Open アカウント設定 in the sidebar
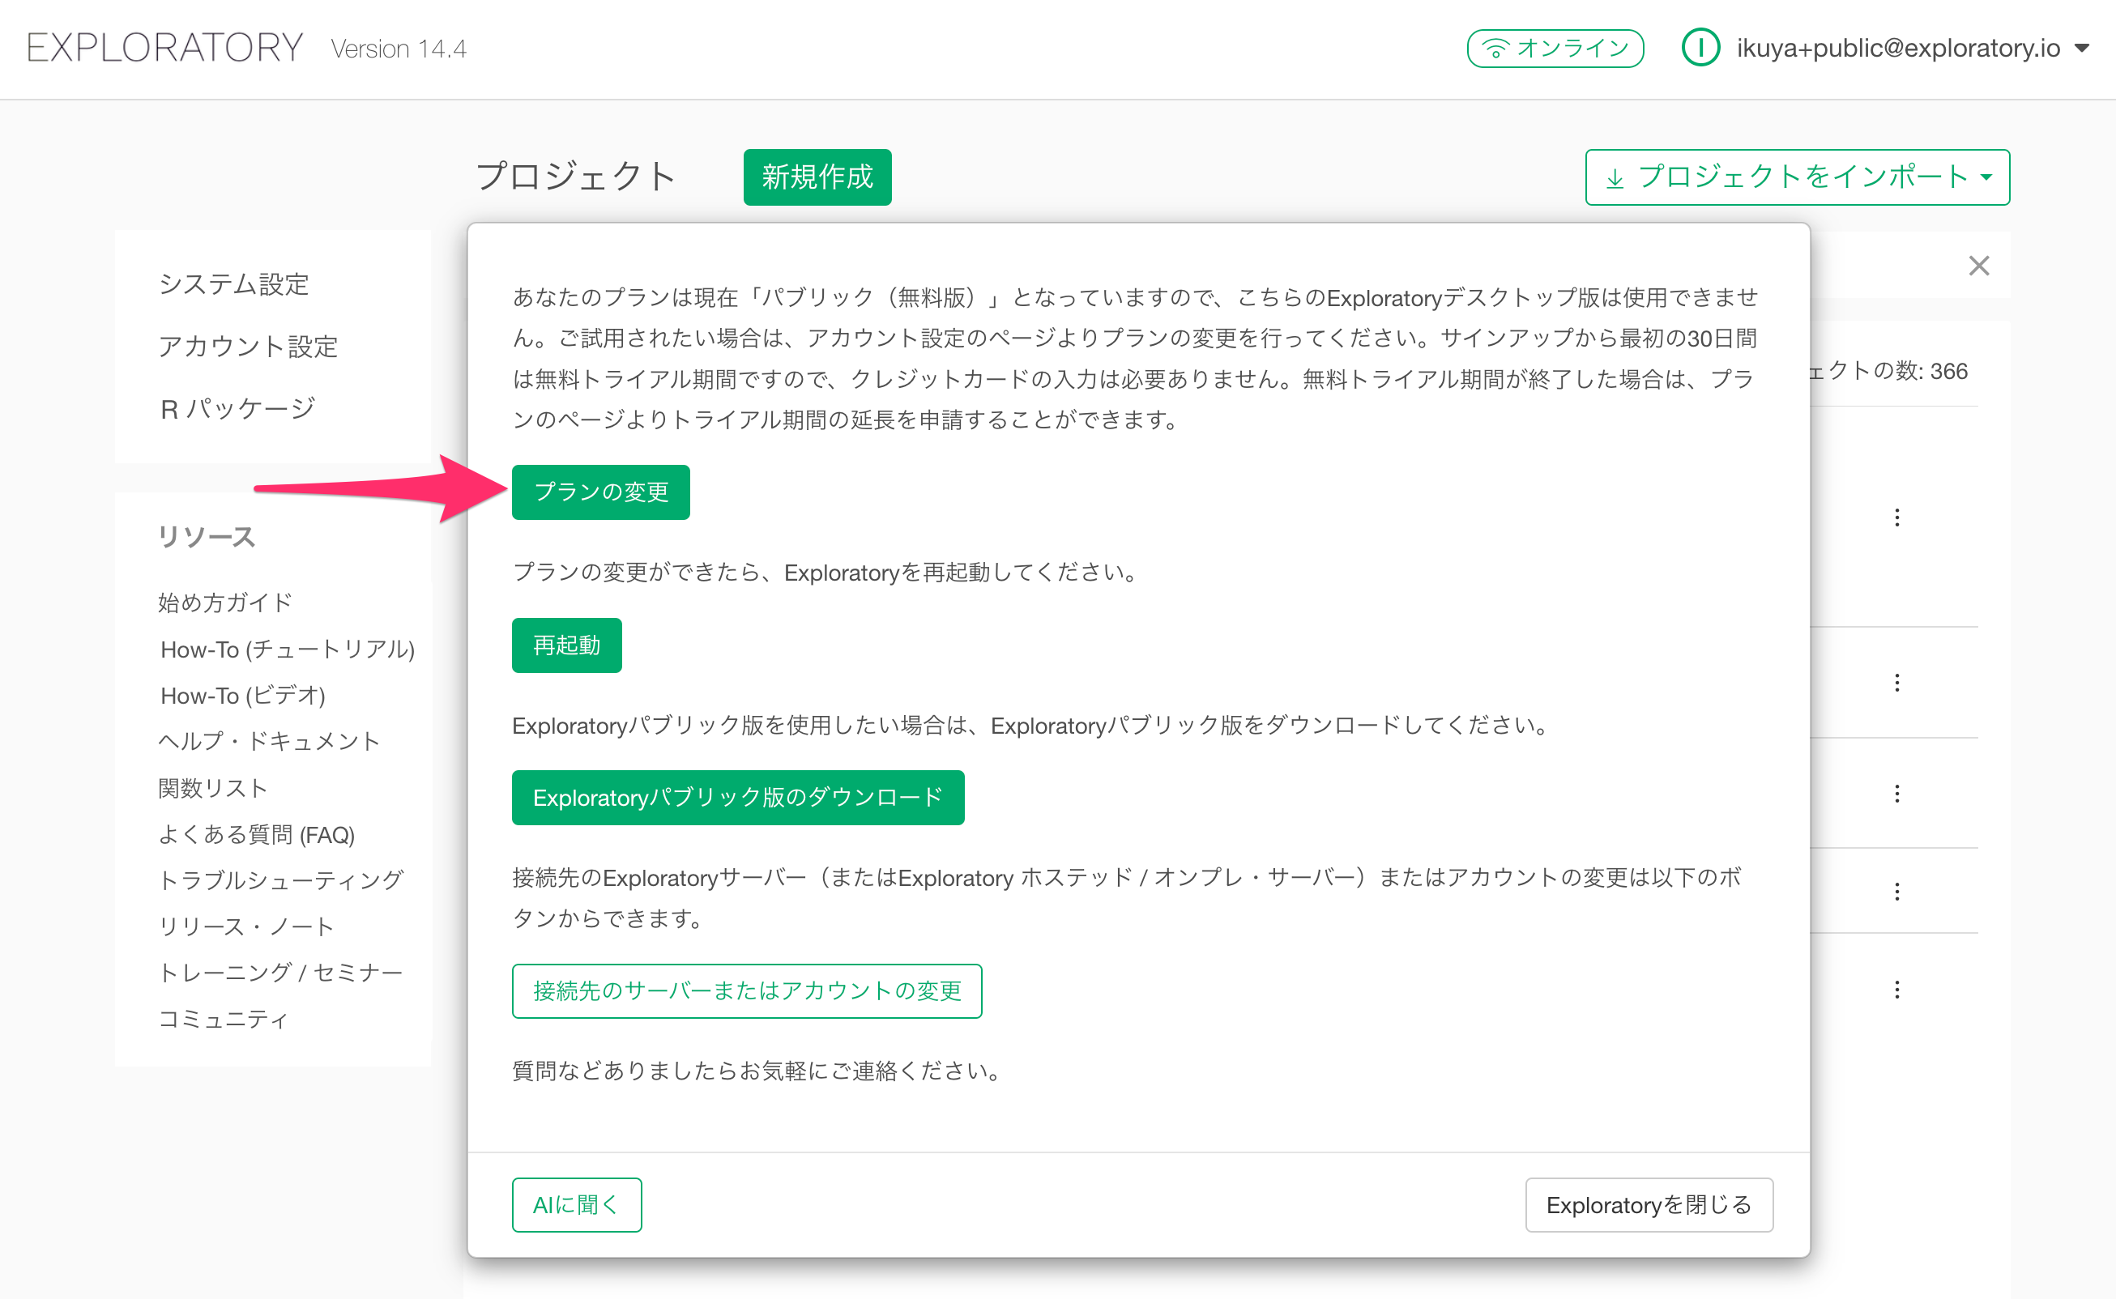Screen dimensions: 2116x1299 pos(249,347)
